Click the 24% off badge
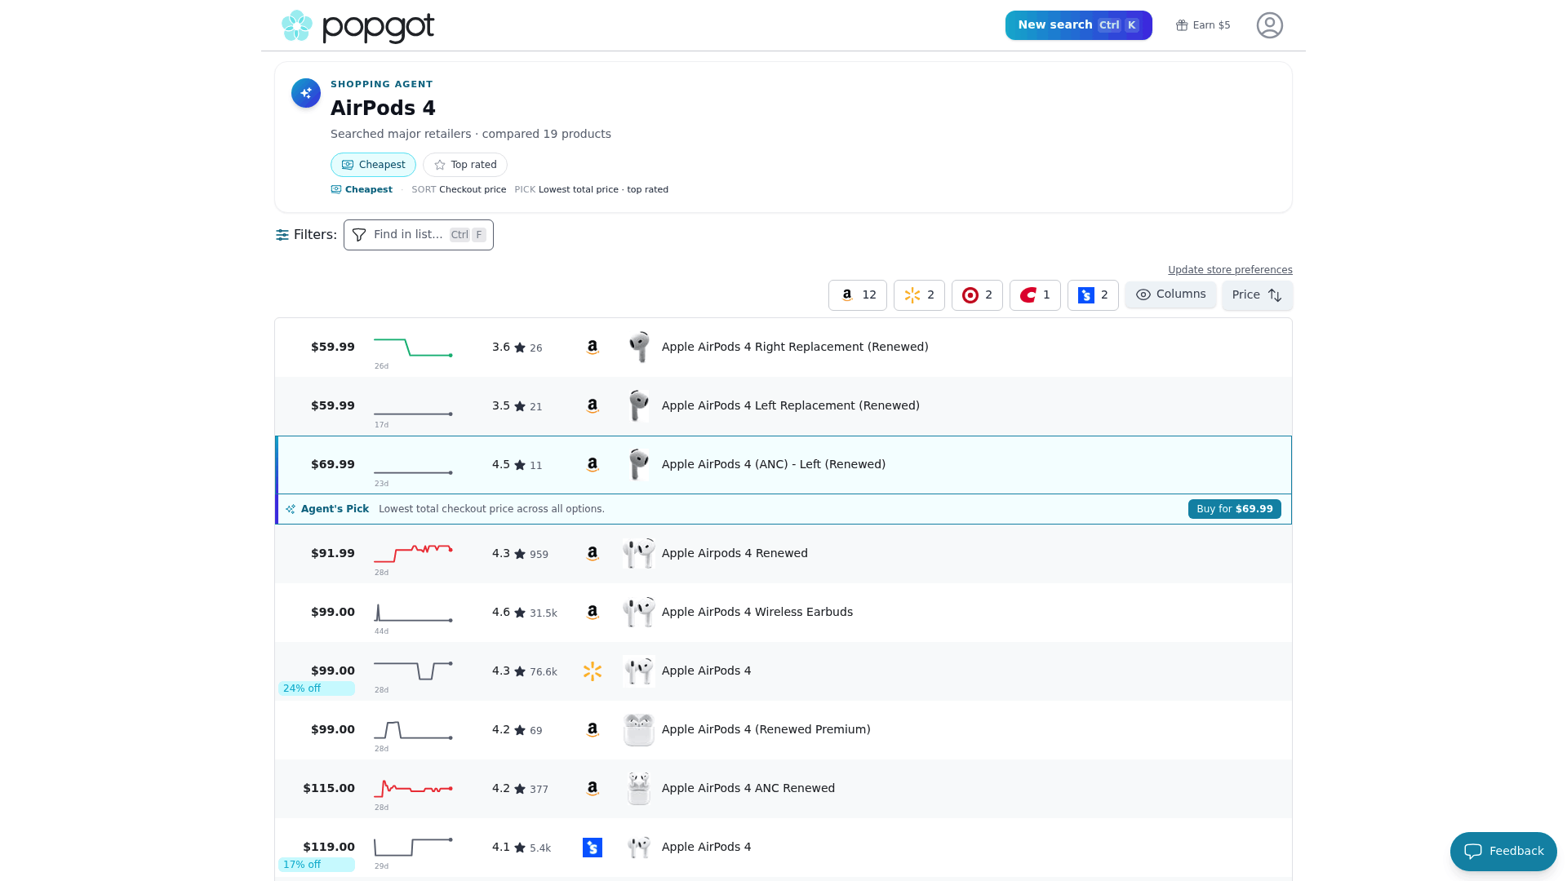 tap(317, 688)
